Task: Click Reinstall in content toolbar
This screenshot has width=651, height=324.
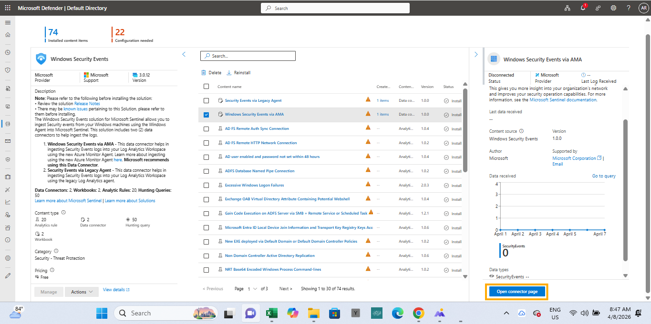Action: pos(238,73)
